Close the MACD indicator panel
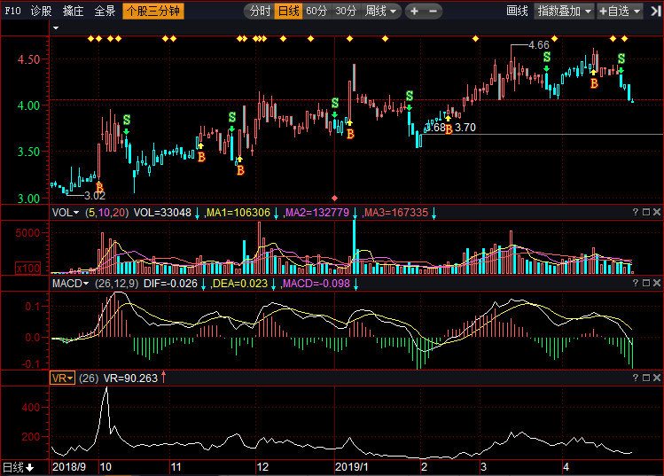The image size is (664, 476). pyautogui.click(x=657, y=283)
